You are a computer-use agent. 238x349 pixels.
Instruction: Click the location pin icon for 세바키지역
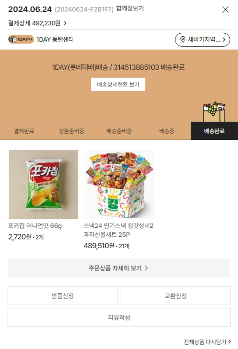(182, 40)
